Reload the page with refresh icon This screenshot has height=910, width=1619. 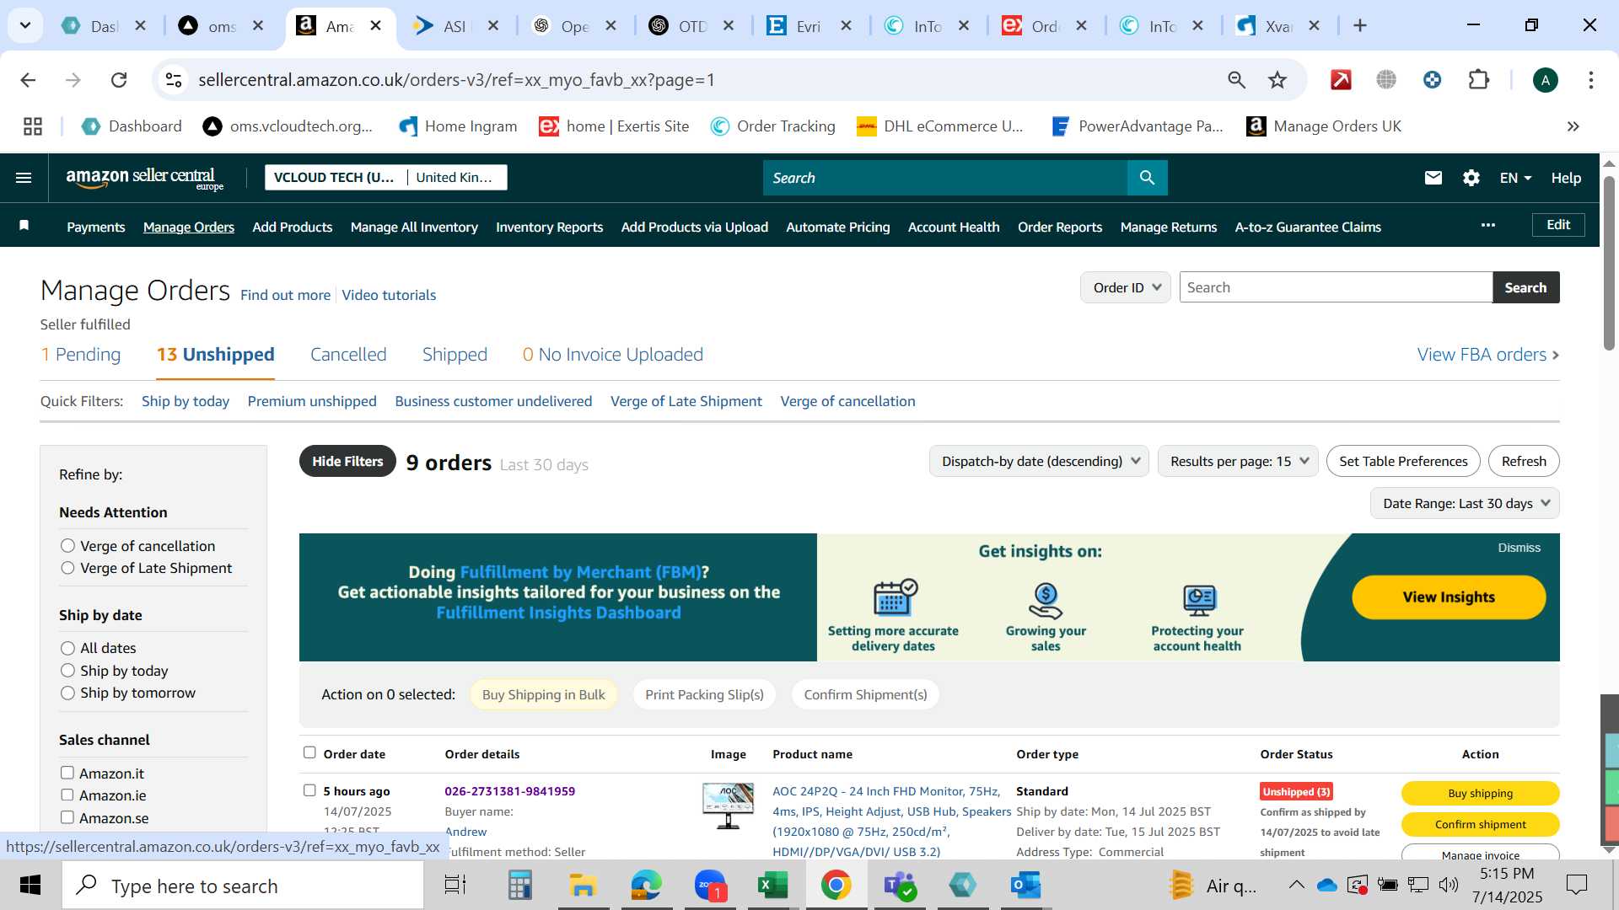coord(119,80)
